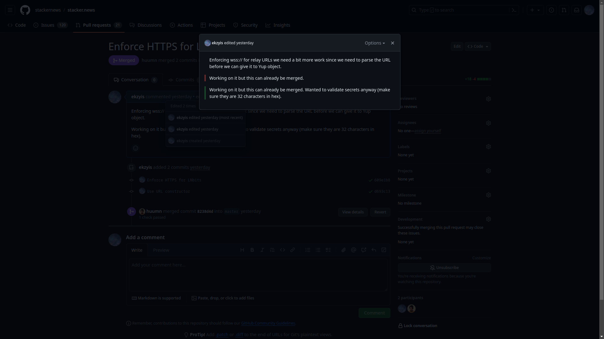Click the Labels gear icon

(488, 147)
